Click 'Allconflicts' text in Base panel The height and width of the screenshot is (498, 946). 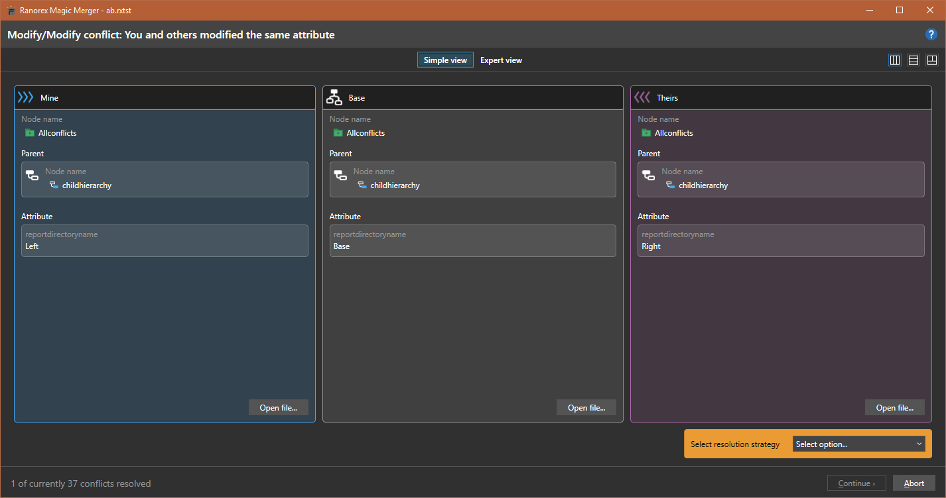(366, 133)
